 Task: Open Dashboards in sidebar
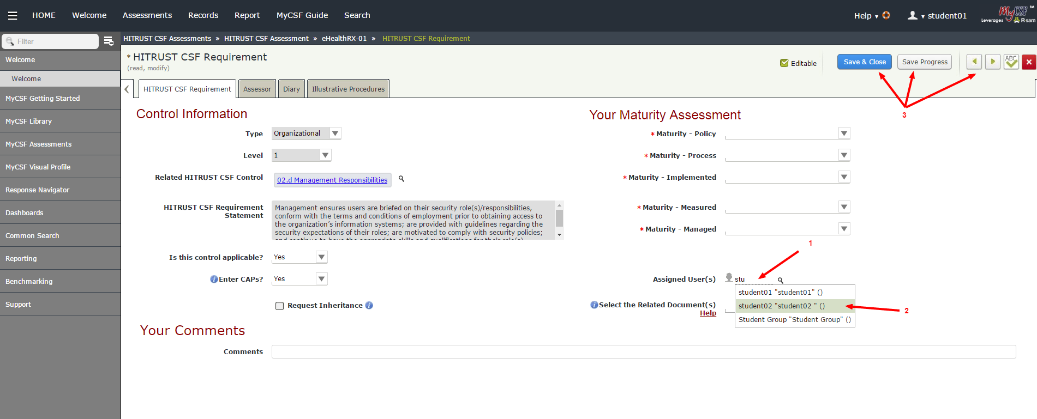pos(60,212)
